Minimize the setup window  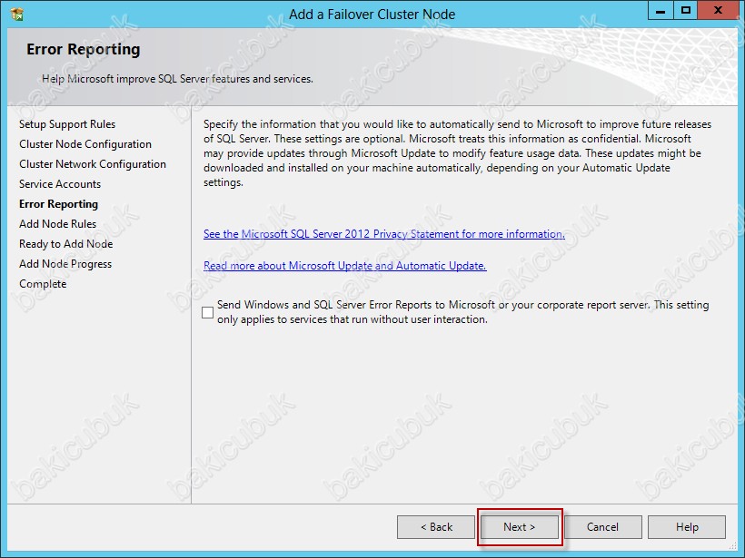661,11
